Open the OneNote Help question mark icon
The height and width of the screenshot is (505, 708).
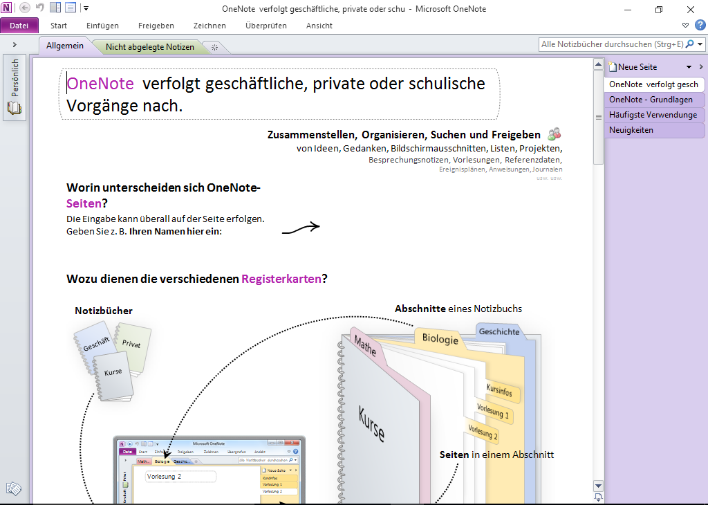click(700, 25)
